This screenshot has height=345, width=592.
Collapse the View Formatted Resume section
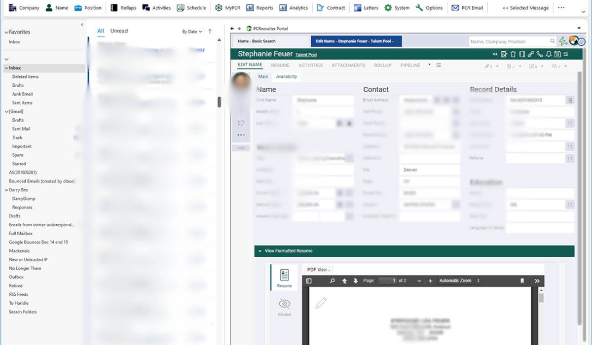(260, 251)
